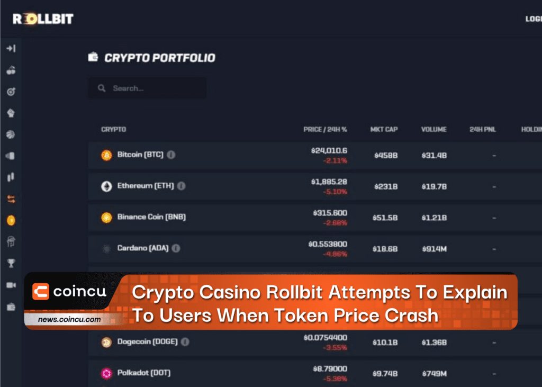This screenshot has width=542, height=387.
Task: Show info for Bitcoin (BTC)
Action: point(171,155)
